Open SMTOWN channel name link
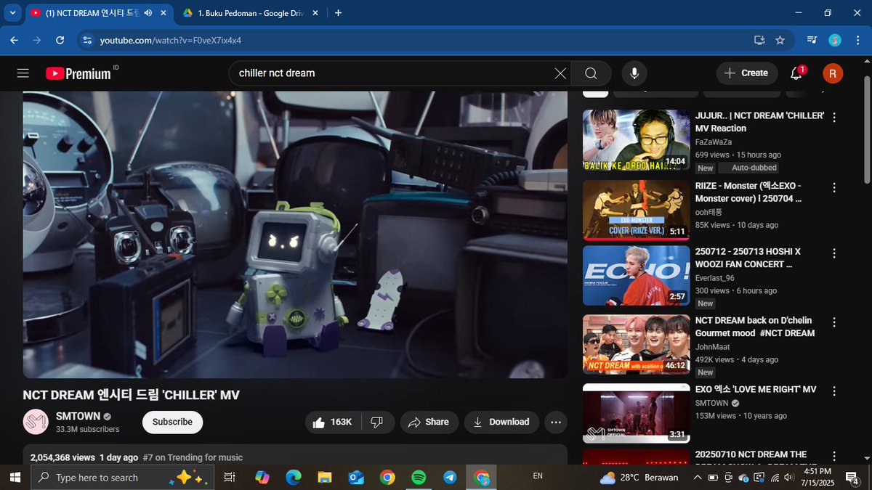Viewport: 872px width, 490px height. [x=78, y=417]
